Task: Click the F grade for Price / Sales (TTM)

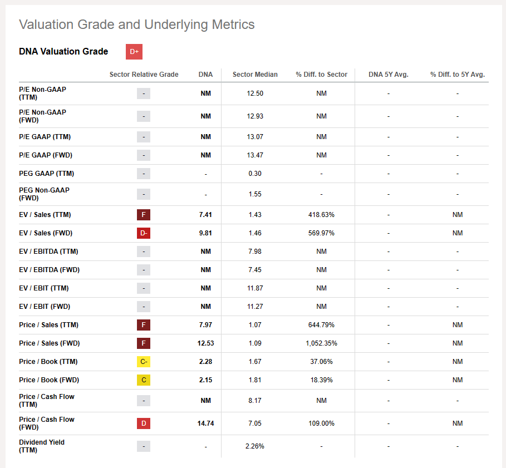Action: coord(144,325)
